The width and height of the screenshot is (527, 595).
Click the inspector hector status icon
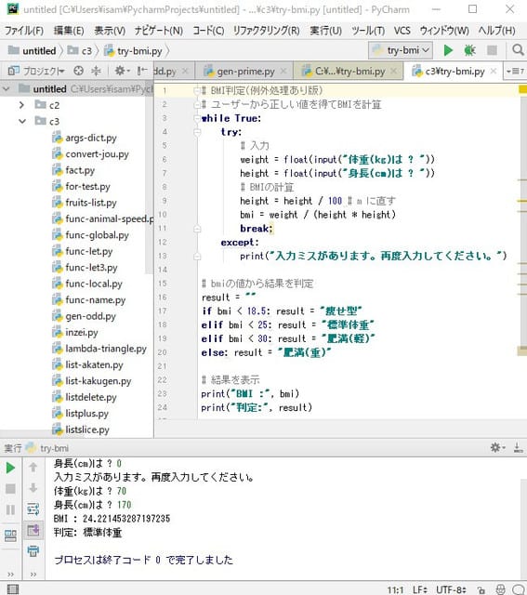(x=501, y=589)
